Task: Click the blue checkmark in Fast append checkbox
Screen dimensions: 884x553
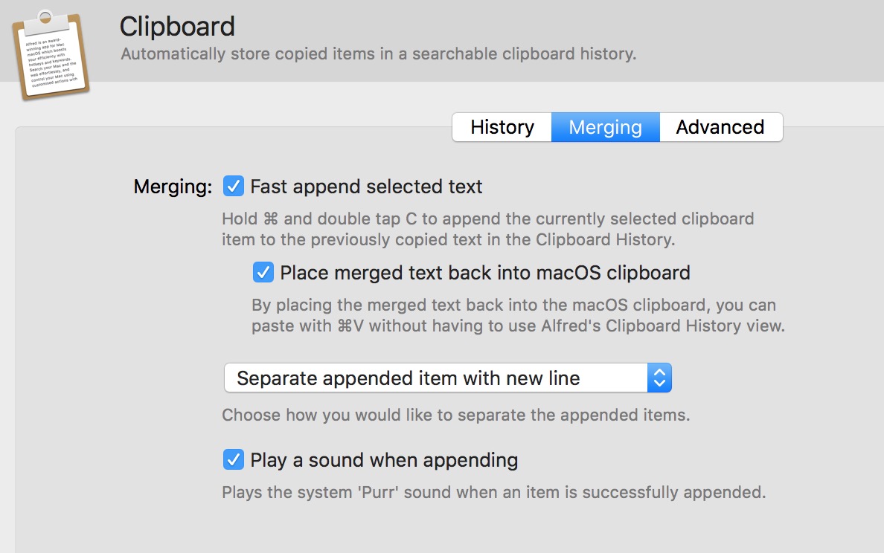Action: pos(234,187)
